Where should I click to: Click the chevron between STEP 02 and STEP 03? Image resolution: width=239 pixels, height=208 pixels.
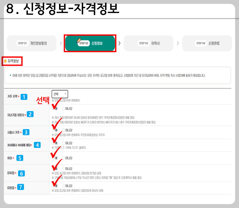(119, 43)
